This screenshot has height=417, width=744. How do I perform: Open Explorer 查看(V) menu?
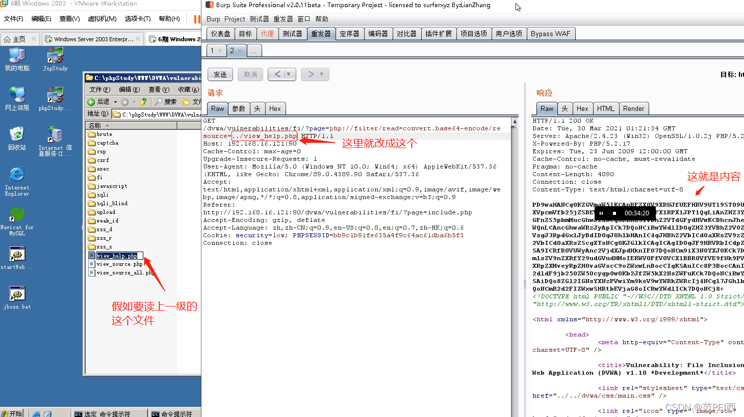pyautogui.click(x=159, y=90)
